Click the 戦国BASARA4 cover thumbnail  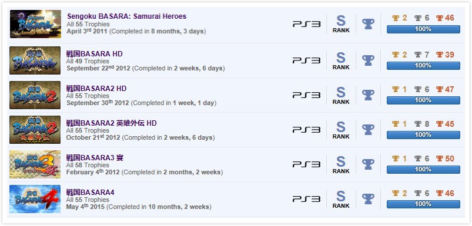(35, 199)
